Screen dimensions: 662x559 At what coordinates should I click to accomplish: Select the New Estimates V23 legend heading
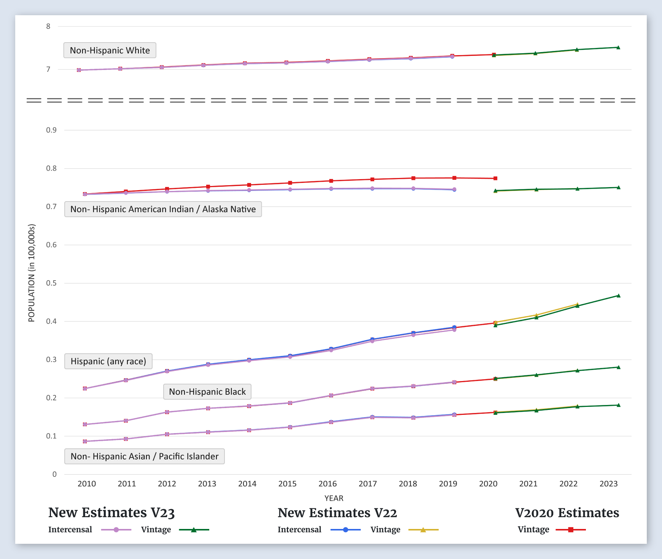[x=111, y=513]
